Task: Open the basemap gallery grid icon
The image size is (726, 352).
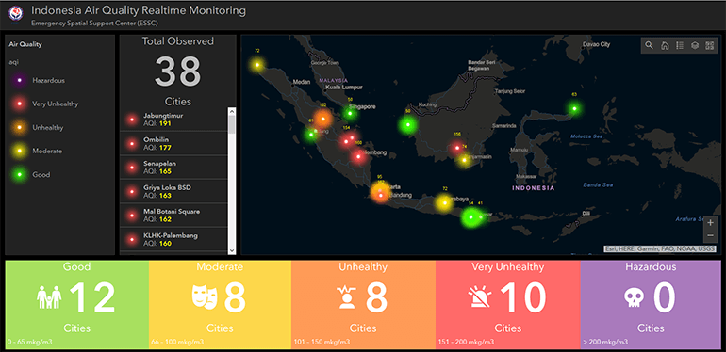Action: pos(709,45)
